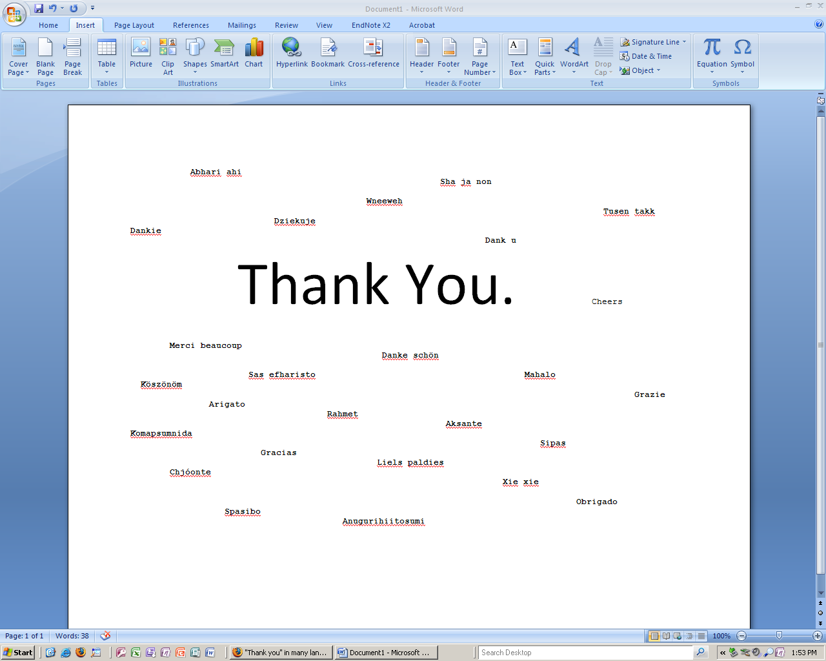Viewport: 826px width, 661px height.
Task: Open Word Help icon
Action: tap(819, 24)
